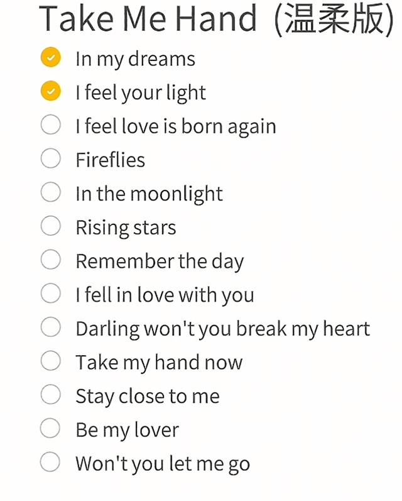
Task: Select the "Fireflies" lyric text
Action: (110, 160)
